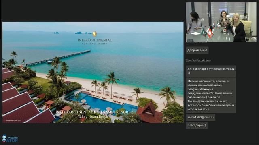Click the 'Благодарим:)' chat message
Viewport: 259px width, 145px height.
[x=197, y=125]
